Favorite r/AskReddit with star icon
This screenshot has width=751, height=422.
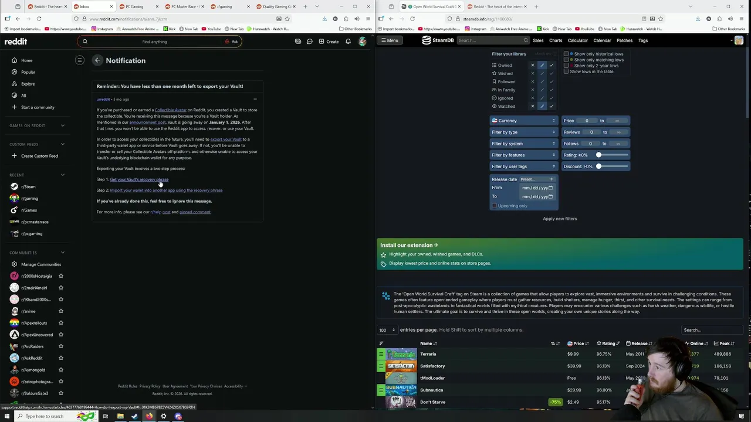(x=60, y=358)
